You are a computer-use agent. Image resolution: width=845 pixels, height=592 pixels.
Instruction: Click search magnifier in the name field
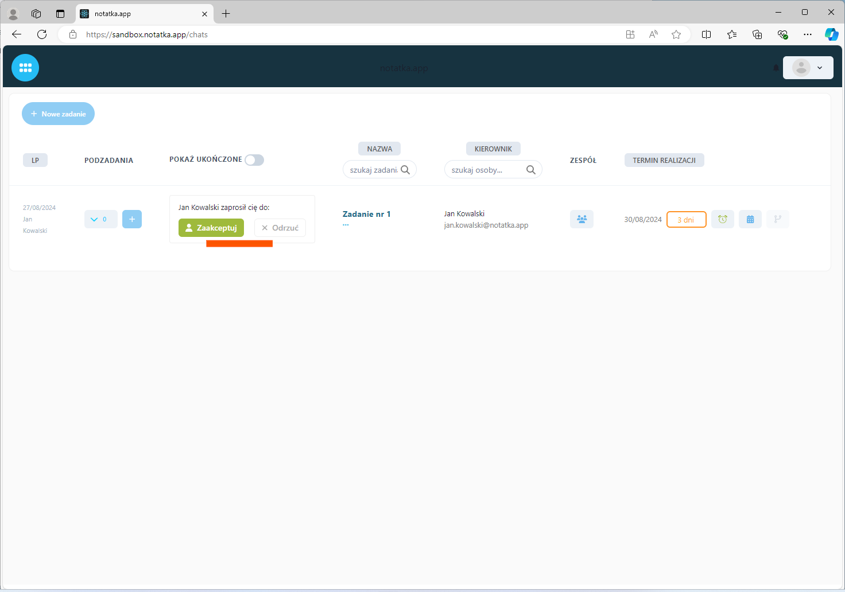point(405,170)
